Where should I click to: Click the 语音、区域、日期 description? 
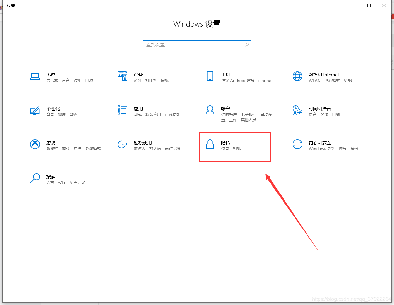tap(324, 115)
